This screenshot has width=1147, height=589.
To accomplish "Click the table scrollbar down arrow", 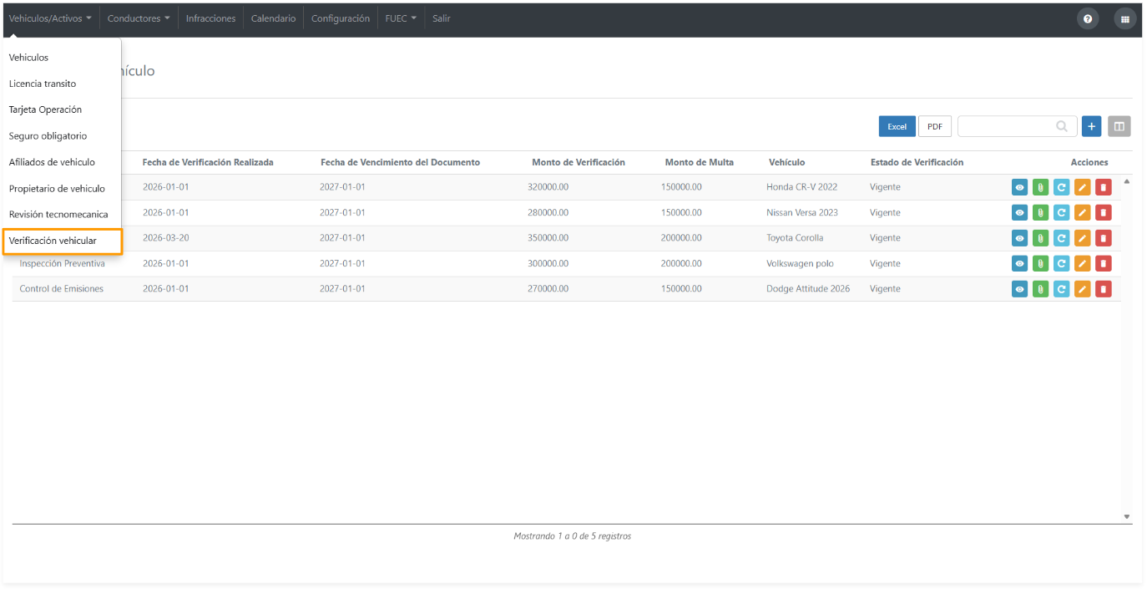I will click(1126, 517).
